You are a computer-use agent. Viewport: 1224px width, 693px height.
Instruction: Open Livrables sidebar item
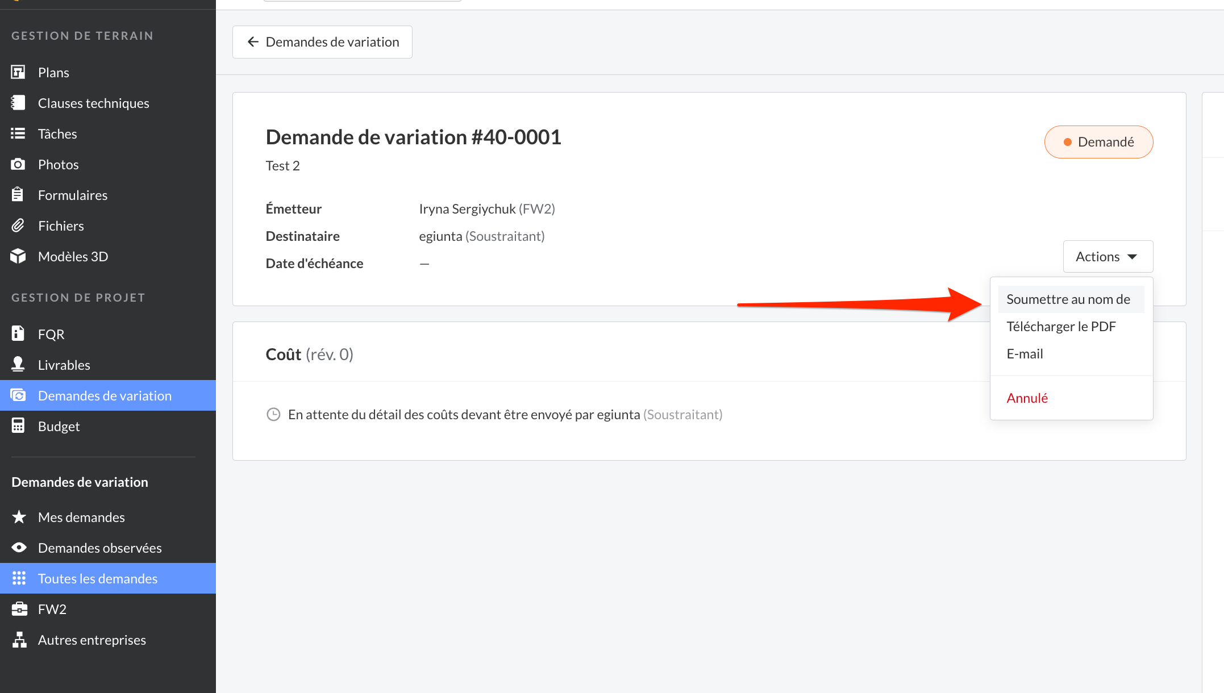[x=64, y=365]
